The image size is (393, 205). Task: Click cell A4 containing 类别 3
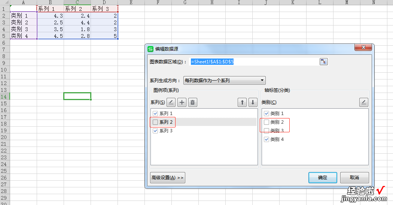(x=23, y=29)
